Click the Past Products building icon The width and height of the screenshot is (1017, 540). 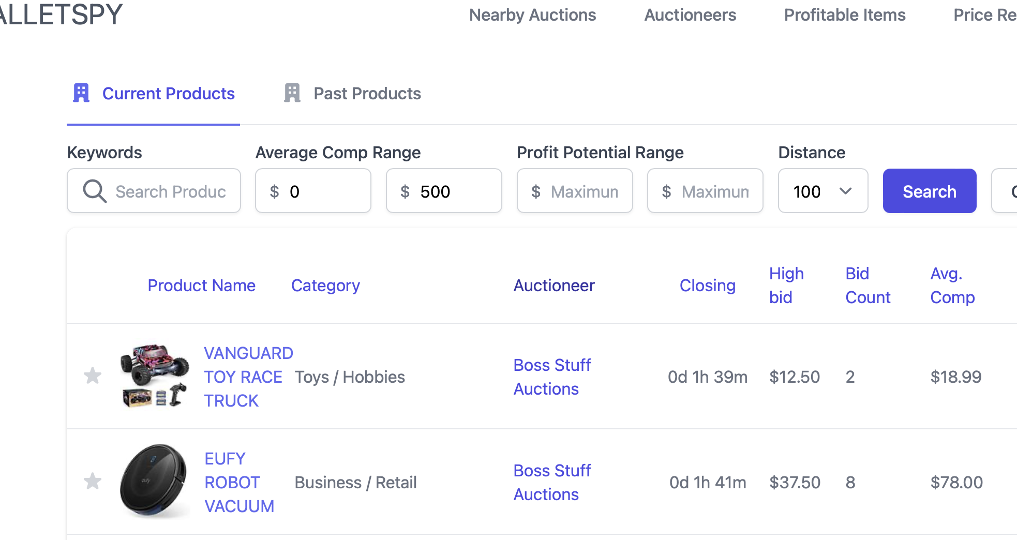tap(292, 93)
